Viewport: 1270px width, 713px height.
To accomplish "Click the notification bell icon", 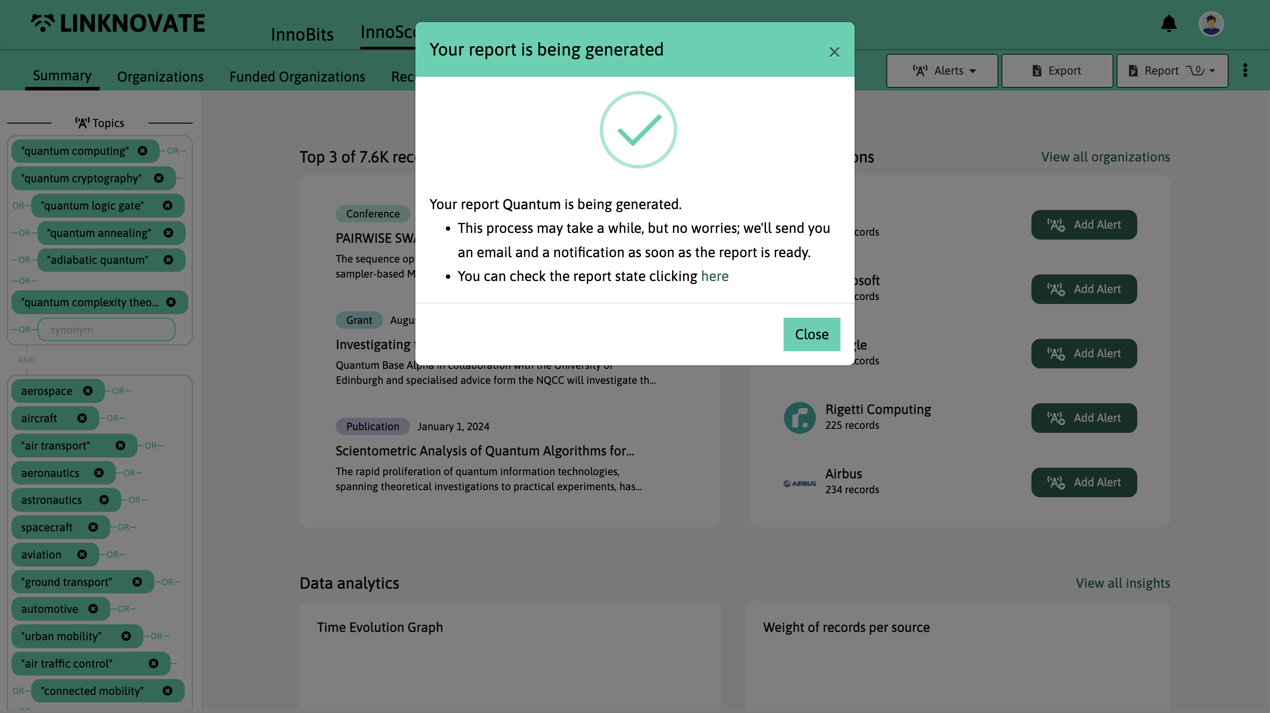I will coord(1169,23).
